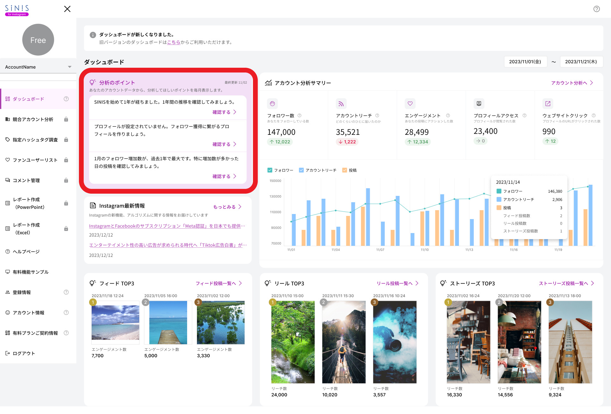
Task: Click the account reach card icon
Action: (x=341, y=104)
